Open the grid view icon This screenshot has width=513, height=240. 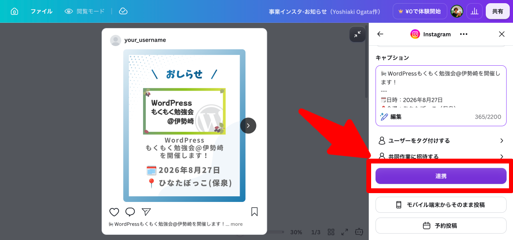point(331,232)
